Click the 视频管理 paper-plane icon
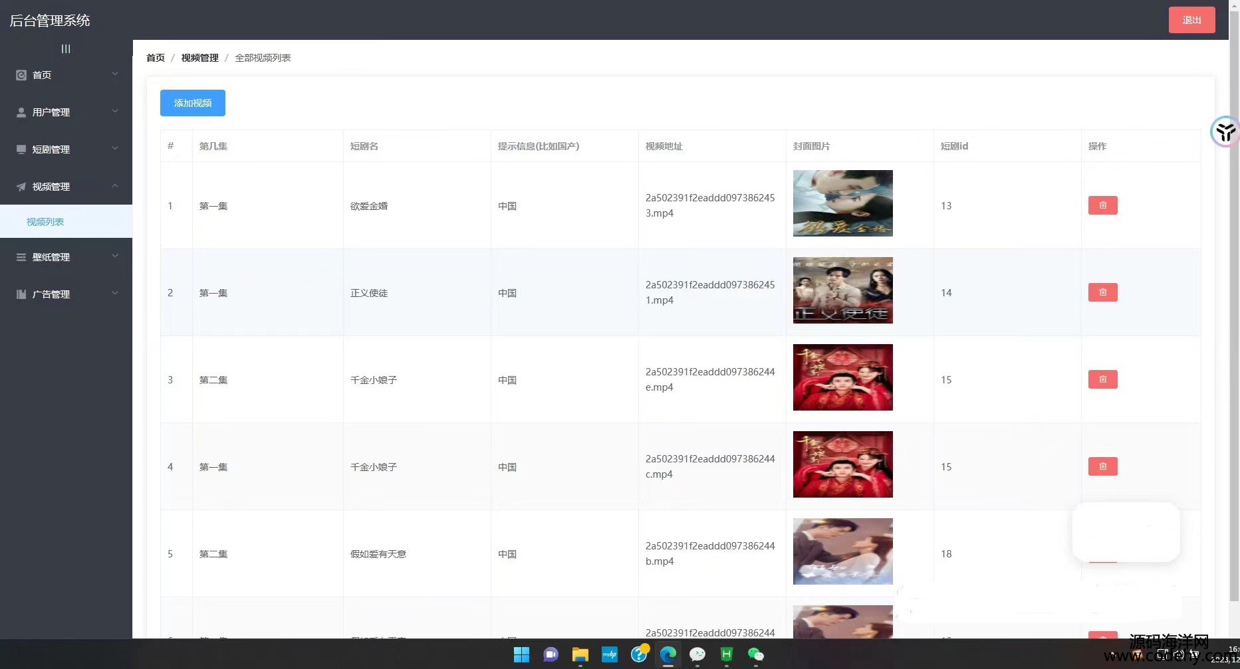Image resolution: width=1240 pixels, height=669 pixels. pyautogui.click(x=21, y=187)
